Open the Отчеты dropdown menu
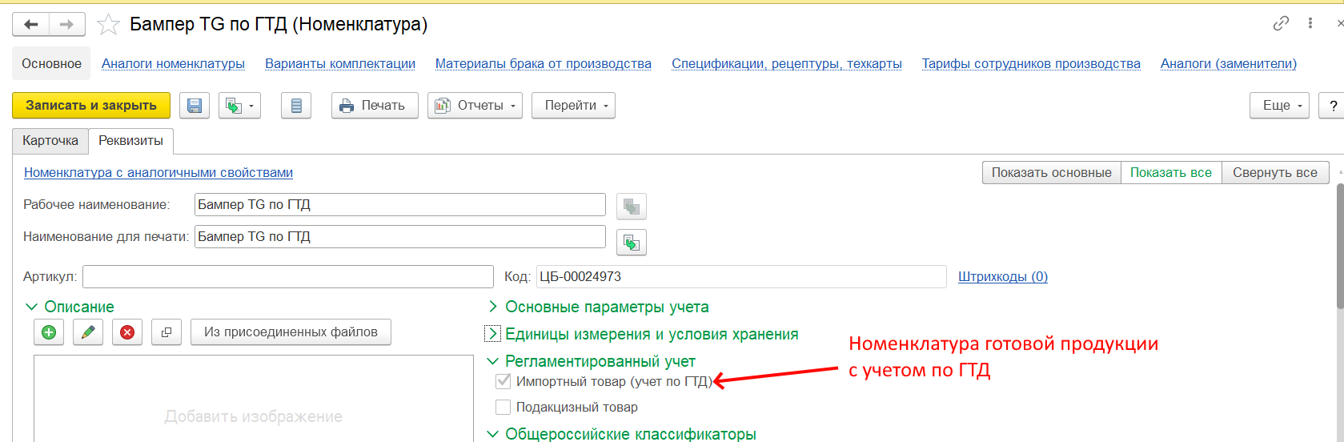This screenshot has height=442, width=1344. coord(475,106)
